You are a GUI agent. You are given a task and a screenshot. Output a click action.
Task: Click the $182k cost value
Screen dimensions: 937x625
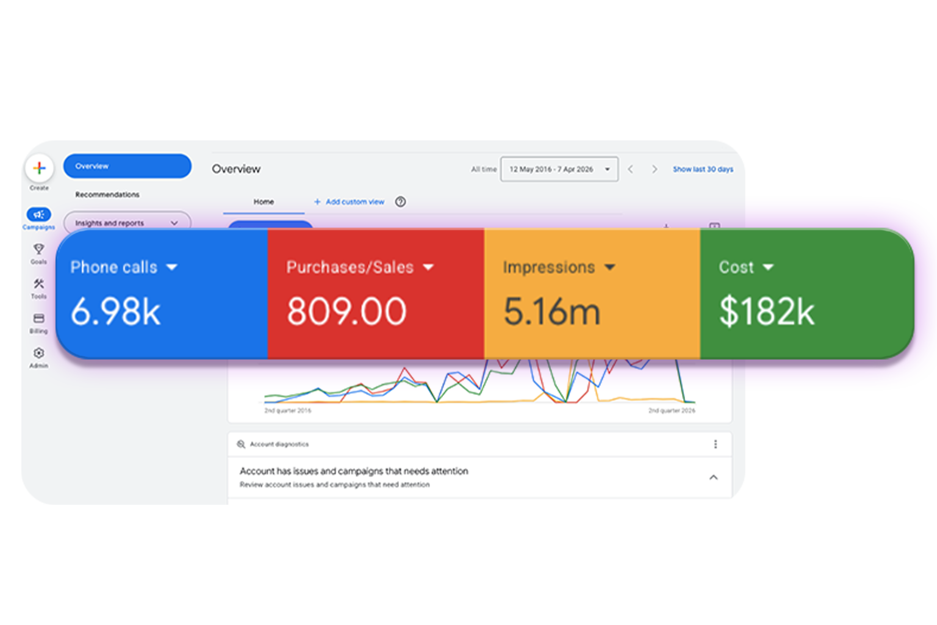pos(767,311)
